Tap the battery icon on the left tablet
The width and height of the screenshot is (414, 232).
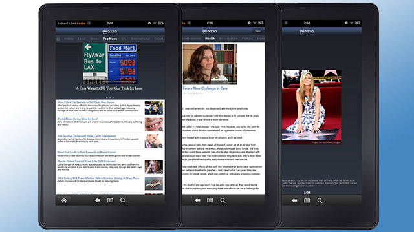click(161, 23)
